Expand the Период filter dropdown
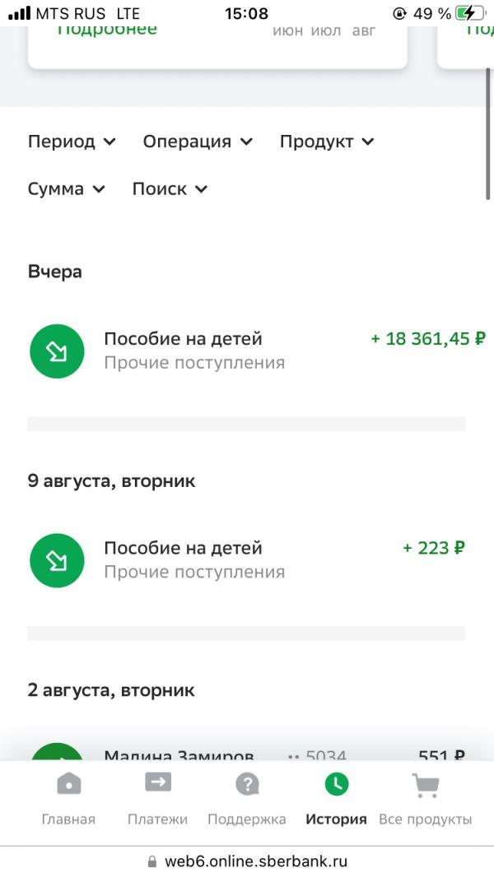494x877 pixels. [x=72, y=142]
